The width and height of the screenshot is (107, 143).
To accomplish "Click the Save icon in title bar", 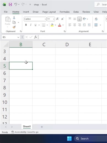I will click(10, 4).
